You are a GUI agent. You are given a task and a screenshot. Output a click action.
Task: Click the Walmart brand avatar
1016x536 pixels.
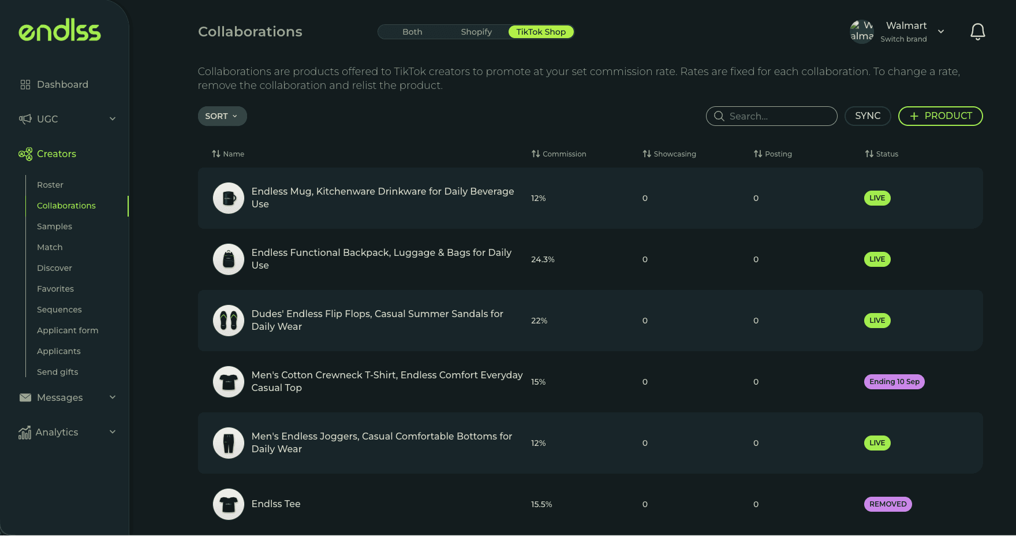862,32
